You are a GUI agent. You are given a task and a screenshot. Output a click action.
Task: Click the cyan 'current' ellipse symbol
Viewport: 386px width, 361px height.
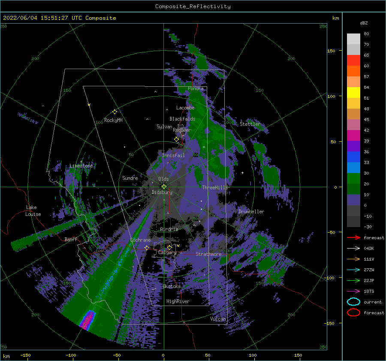point(353,302)
